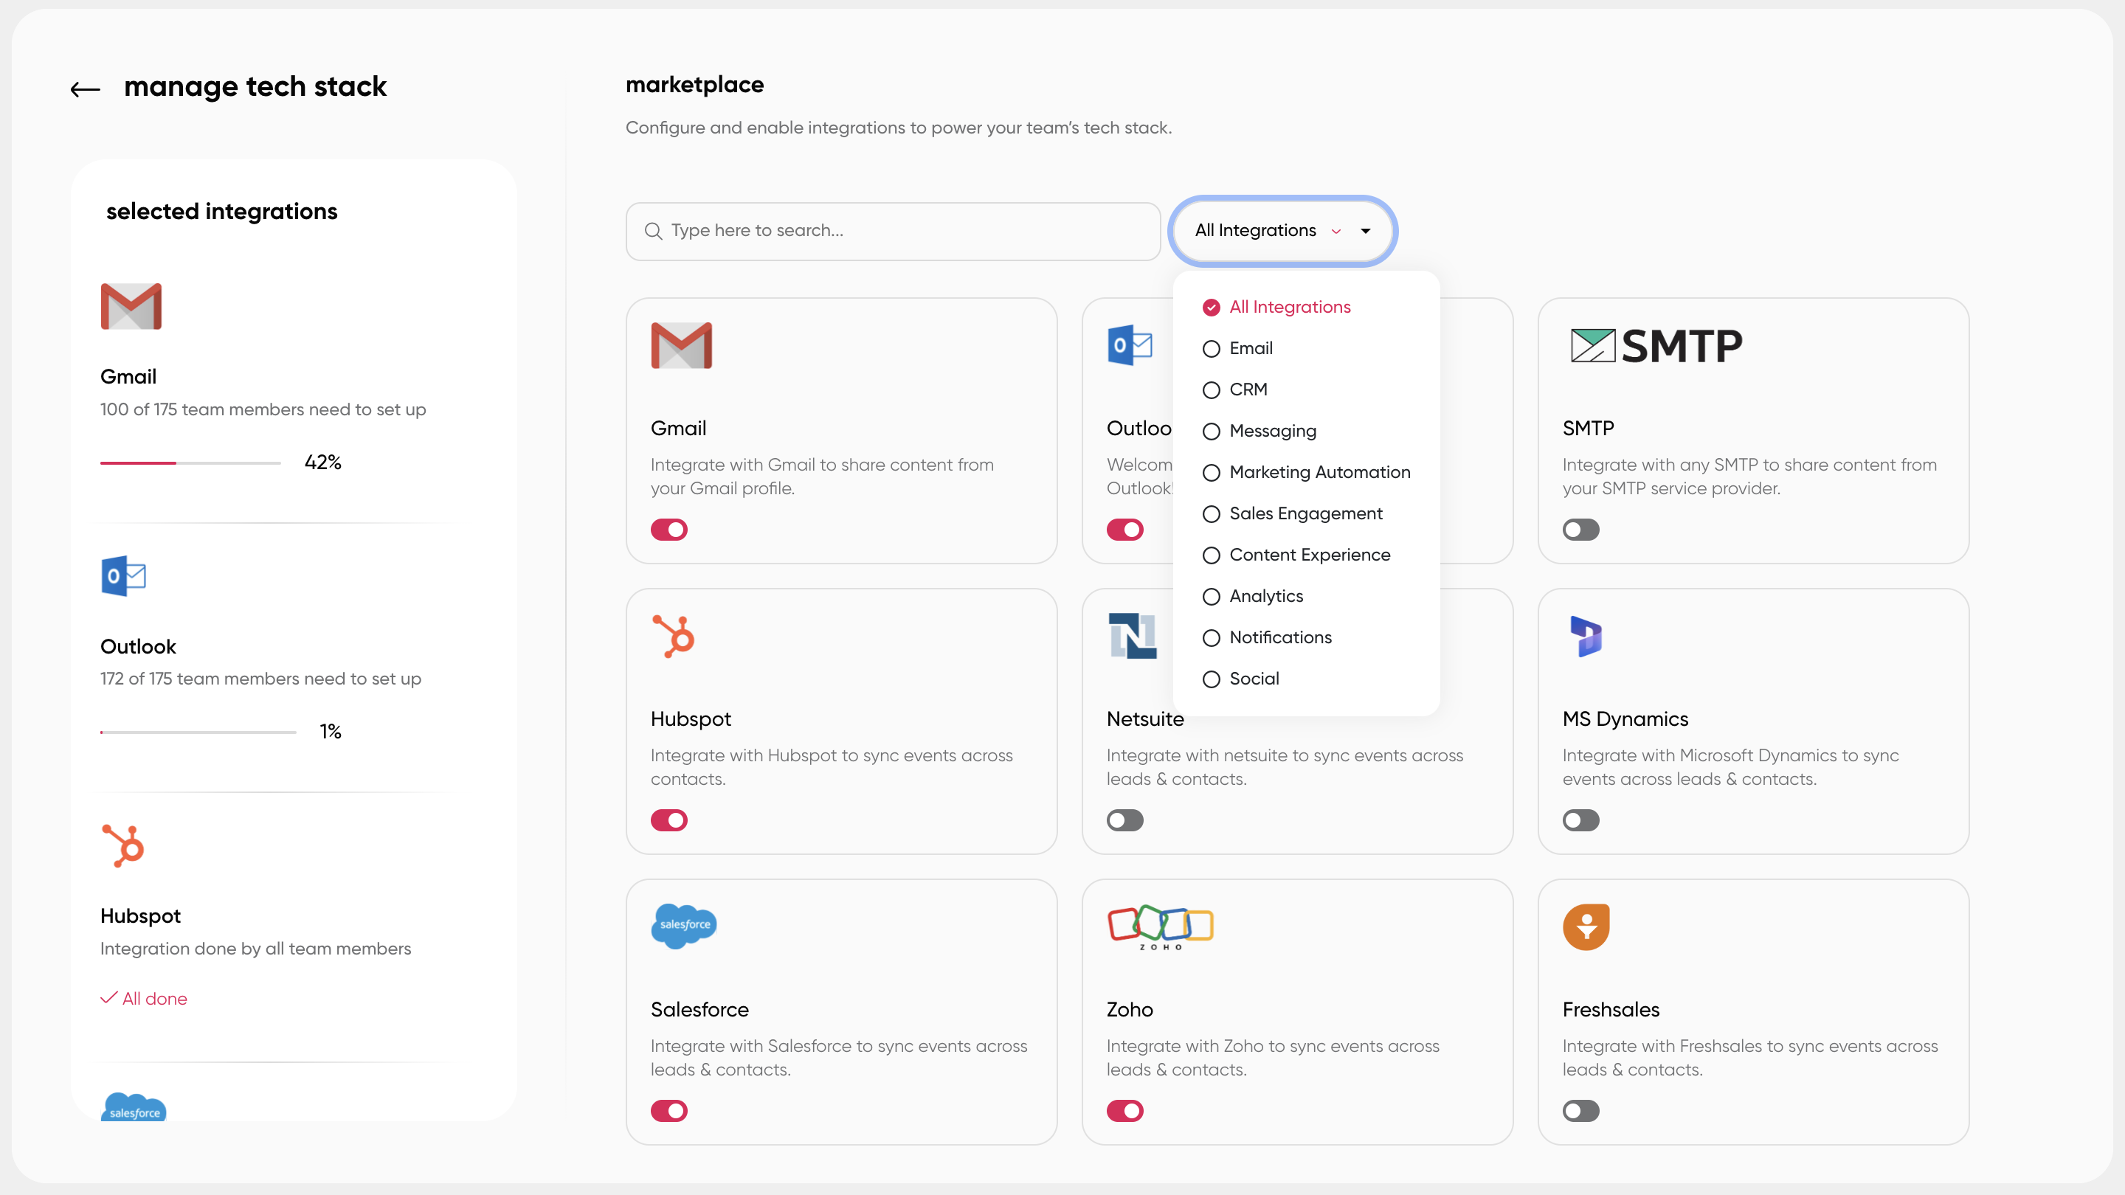2125x1195 pixels.
Task: Click the Netsuite logo on marketplace card
Action: (x=1132, y=636)
